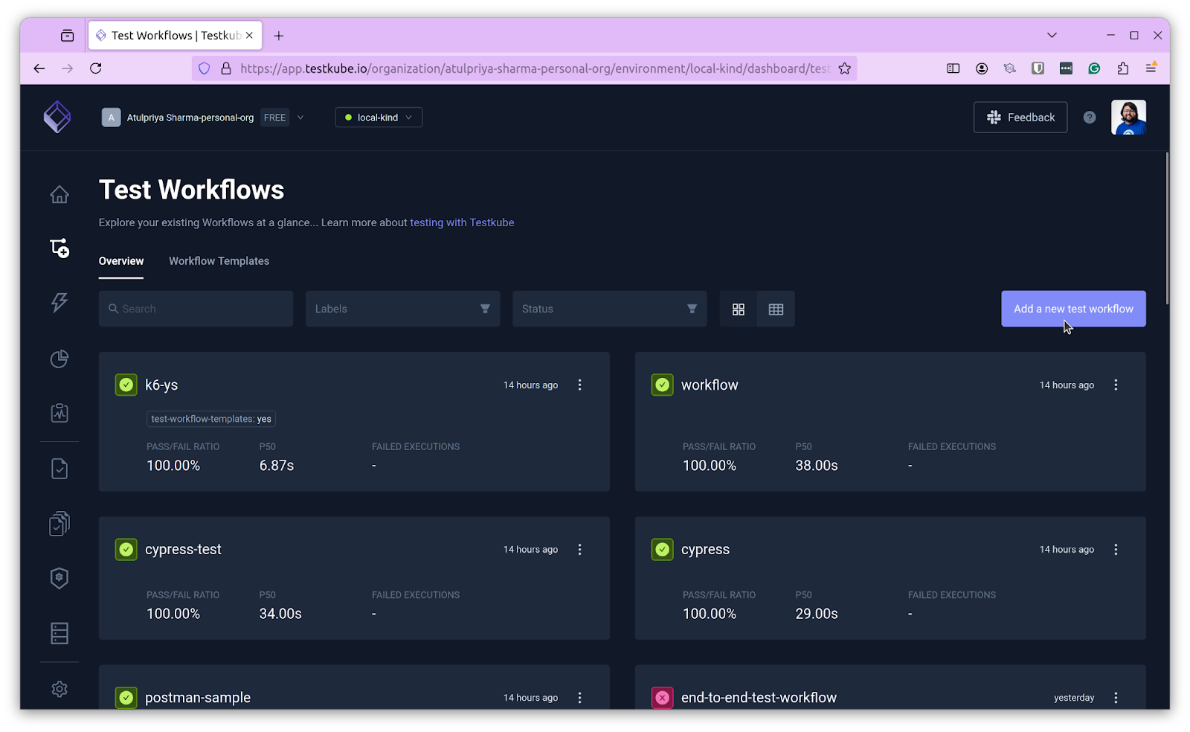This screenshot has width=1190, height=732.
Task: Select the Test Workflows sidebar icon
Action: (x=59, y=248)
